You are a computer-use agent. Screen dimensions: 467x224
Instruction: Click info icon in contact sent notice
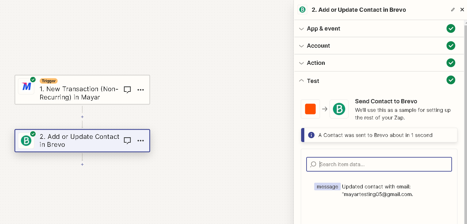pos(311,135)
